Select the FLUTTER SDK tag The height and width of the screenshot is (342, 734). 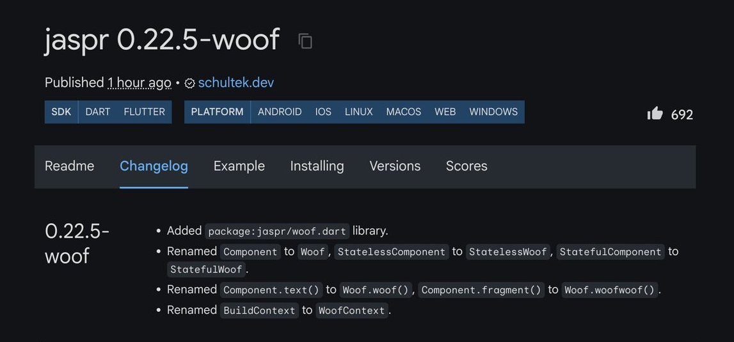coord(144,112)
